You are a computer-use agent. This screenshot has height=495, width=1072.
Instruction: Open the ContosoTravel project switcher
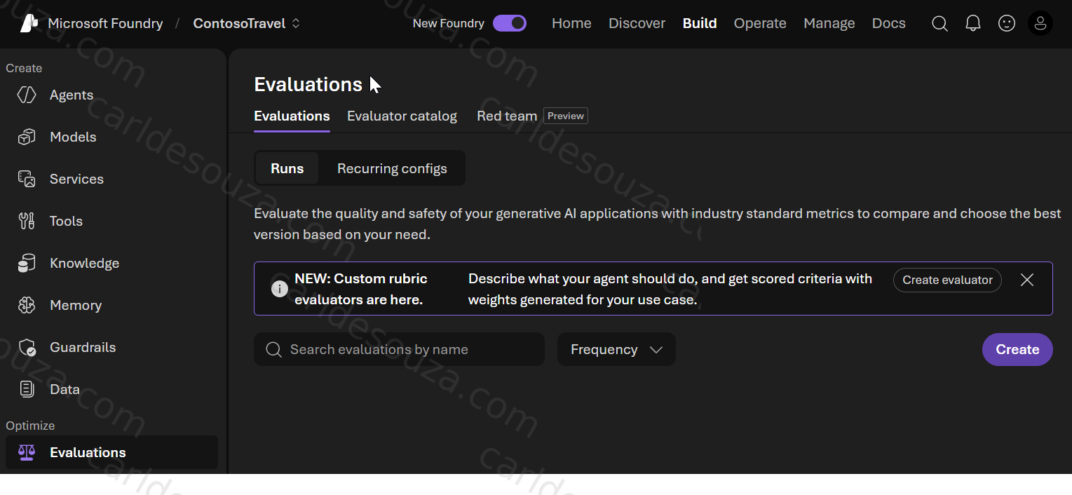(247, 23)
